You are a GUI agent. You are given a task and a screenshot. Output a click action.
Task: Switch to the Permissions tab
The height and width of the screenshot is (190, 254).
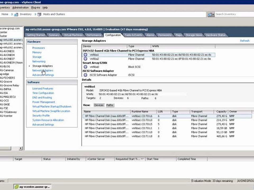click(165, 35)
